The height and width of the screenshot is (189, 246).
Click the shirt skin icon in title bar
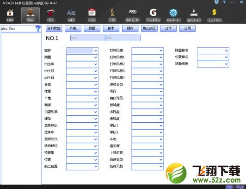pyautogui.click(x=217, y=2)
